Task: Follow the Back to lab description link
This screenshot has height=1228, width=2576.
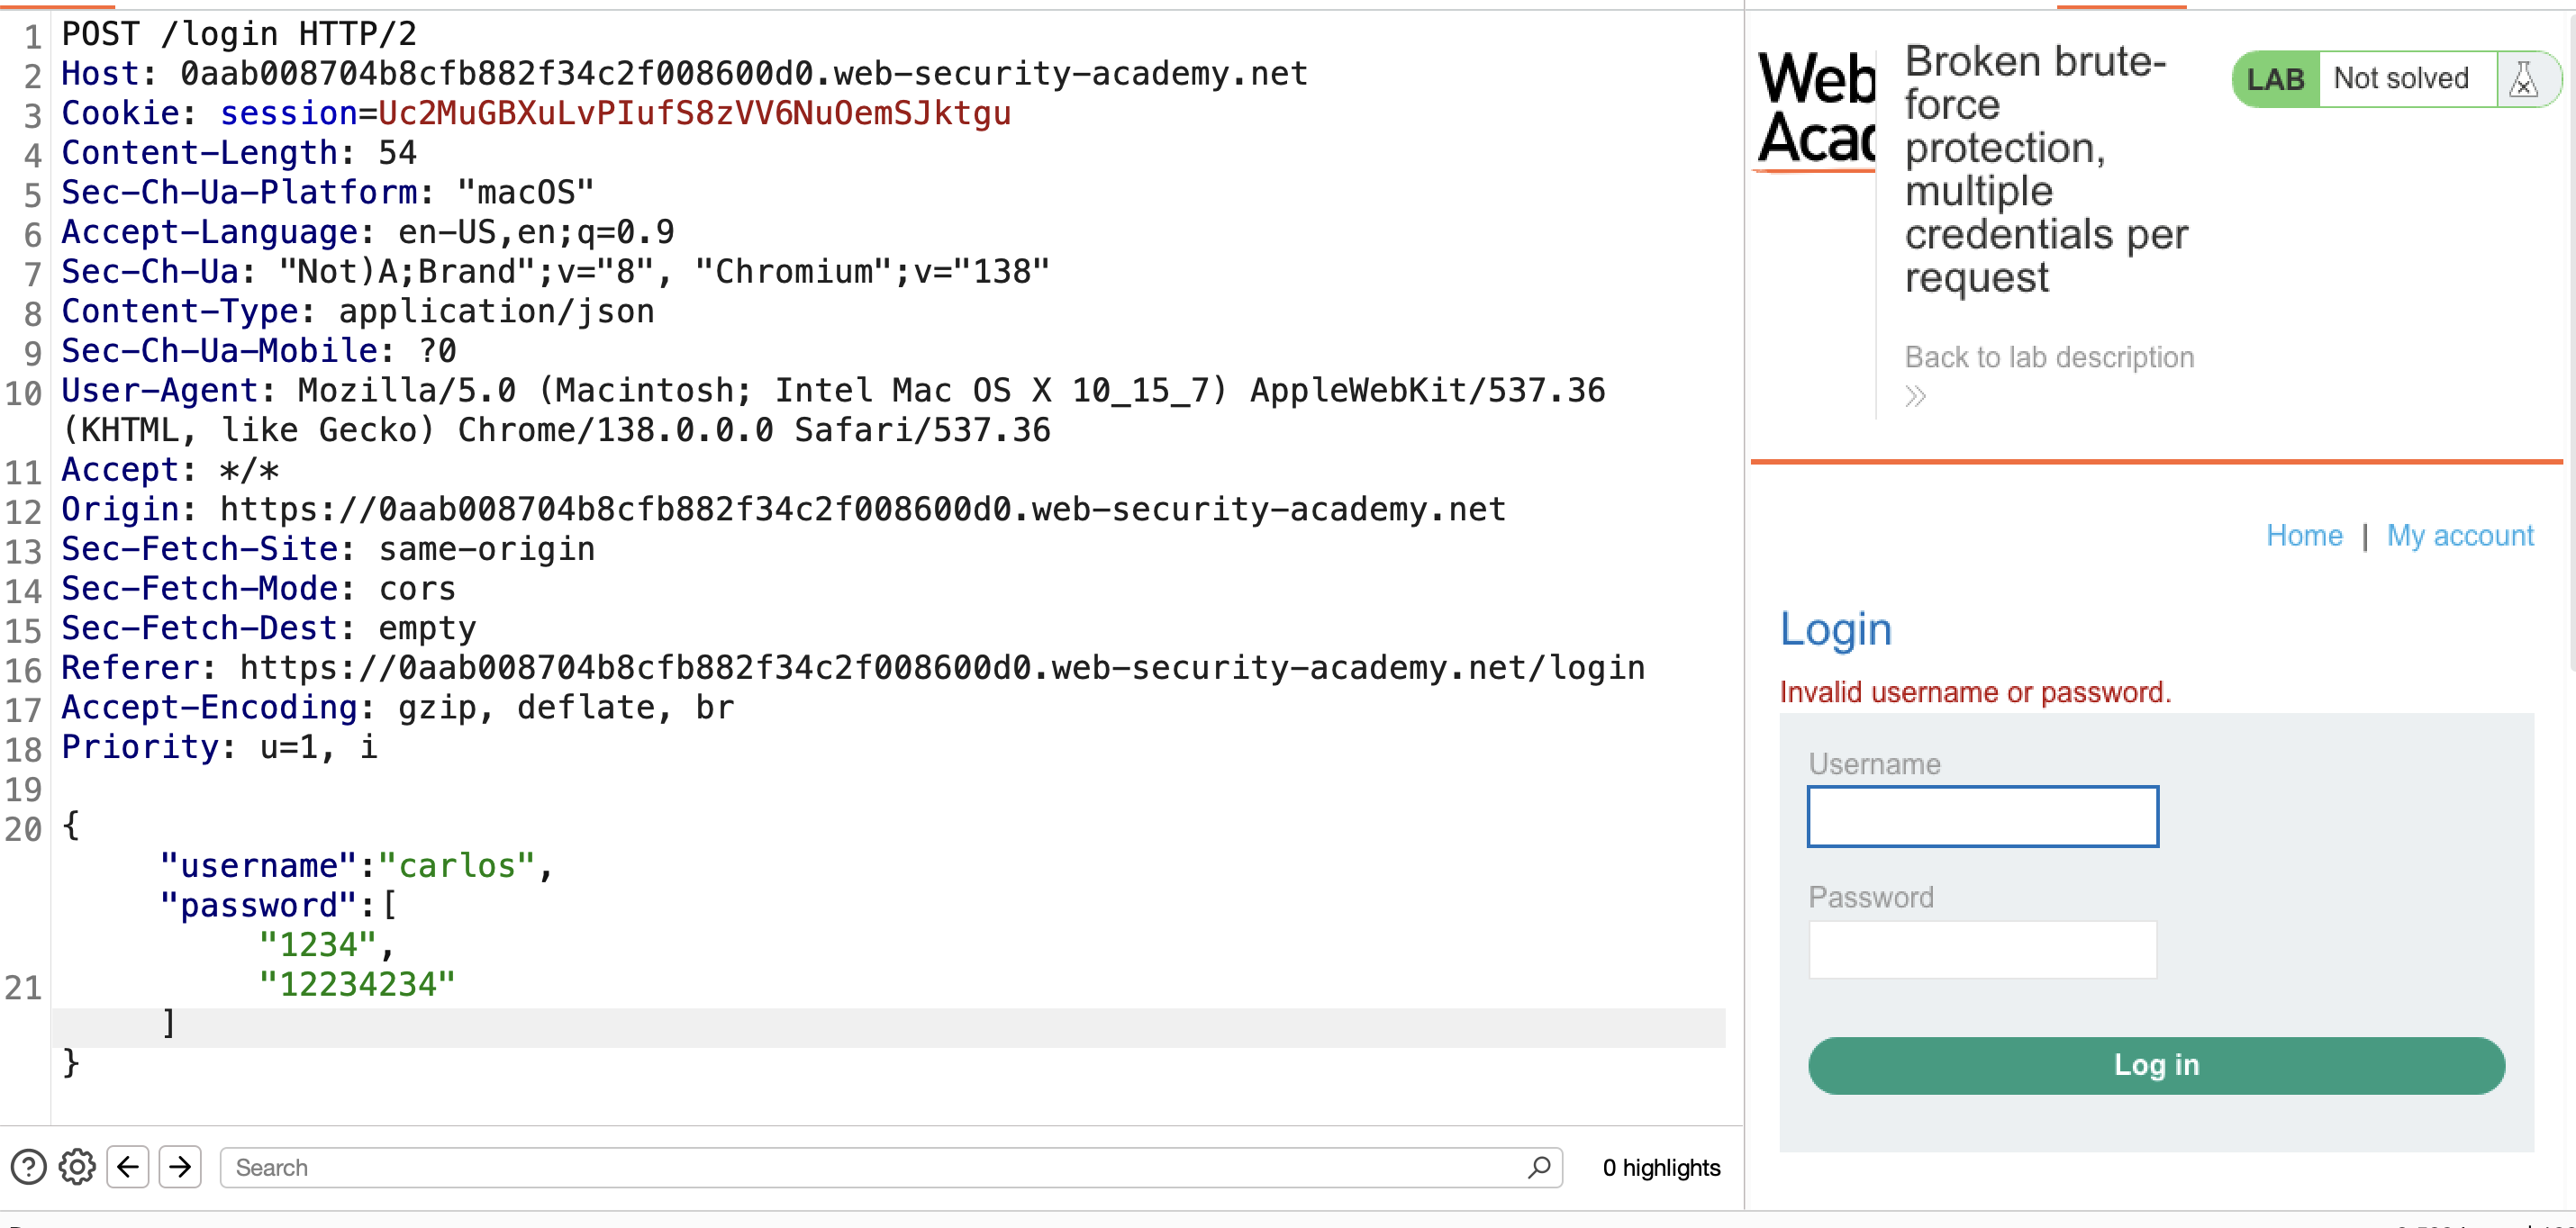Action: 2049,357
